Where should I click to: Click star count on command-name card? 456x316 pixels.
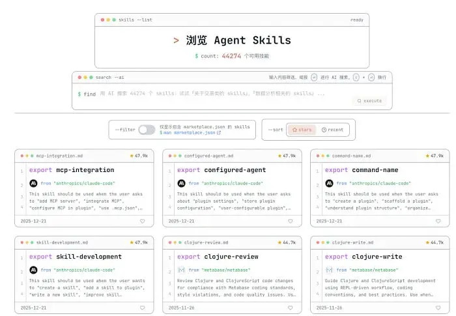[435, 156]
